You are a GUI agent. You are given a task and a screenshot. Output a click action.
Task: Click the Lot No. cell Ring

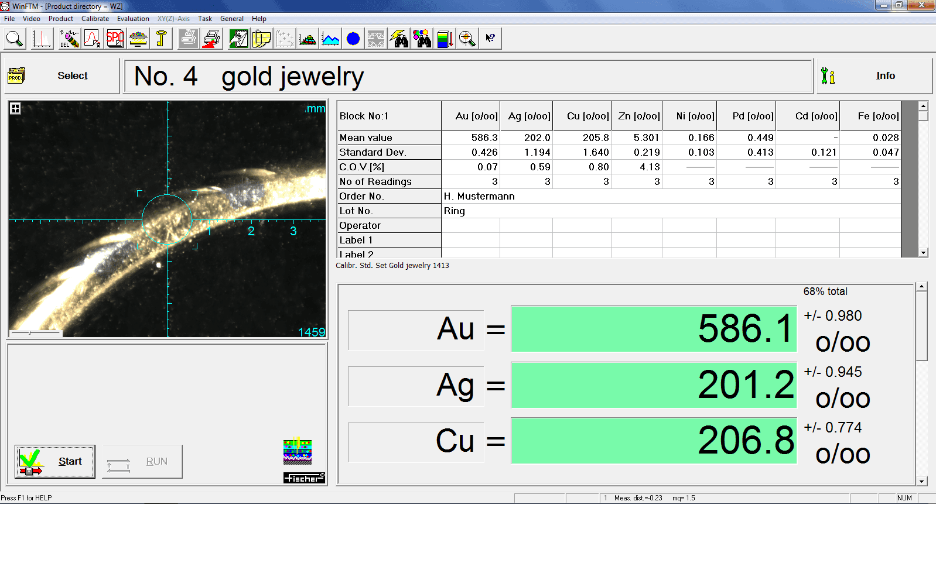pos(671,211)
